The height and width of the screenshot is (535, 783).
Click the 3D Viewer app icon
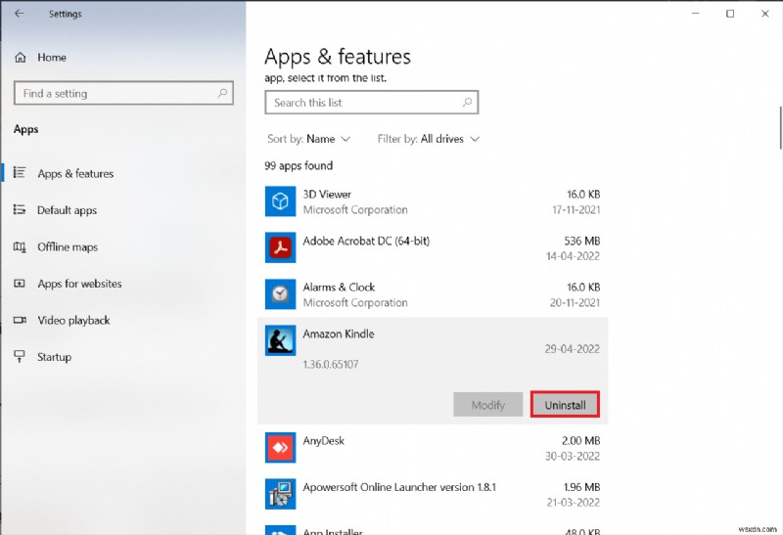point(280,201)
